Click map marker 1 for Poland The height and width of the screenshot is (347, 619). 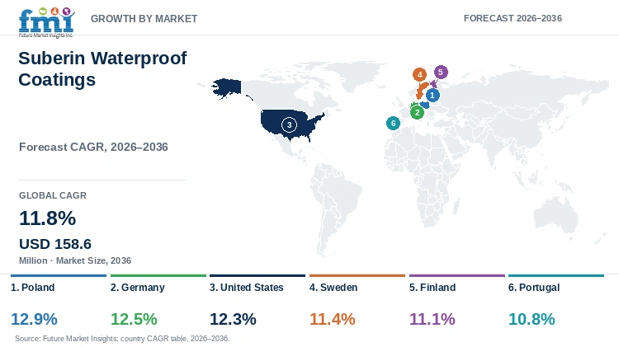tap(432, 95)
